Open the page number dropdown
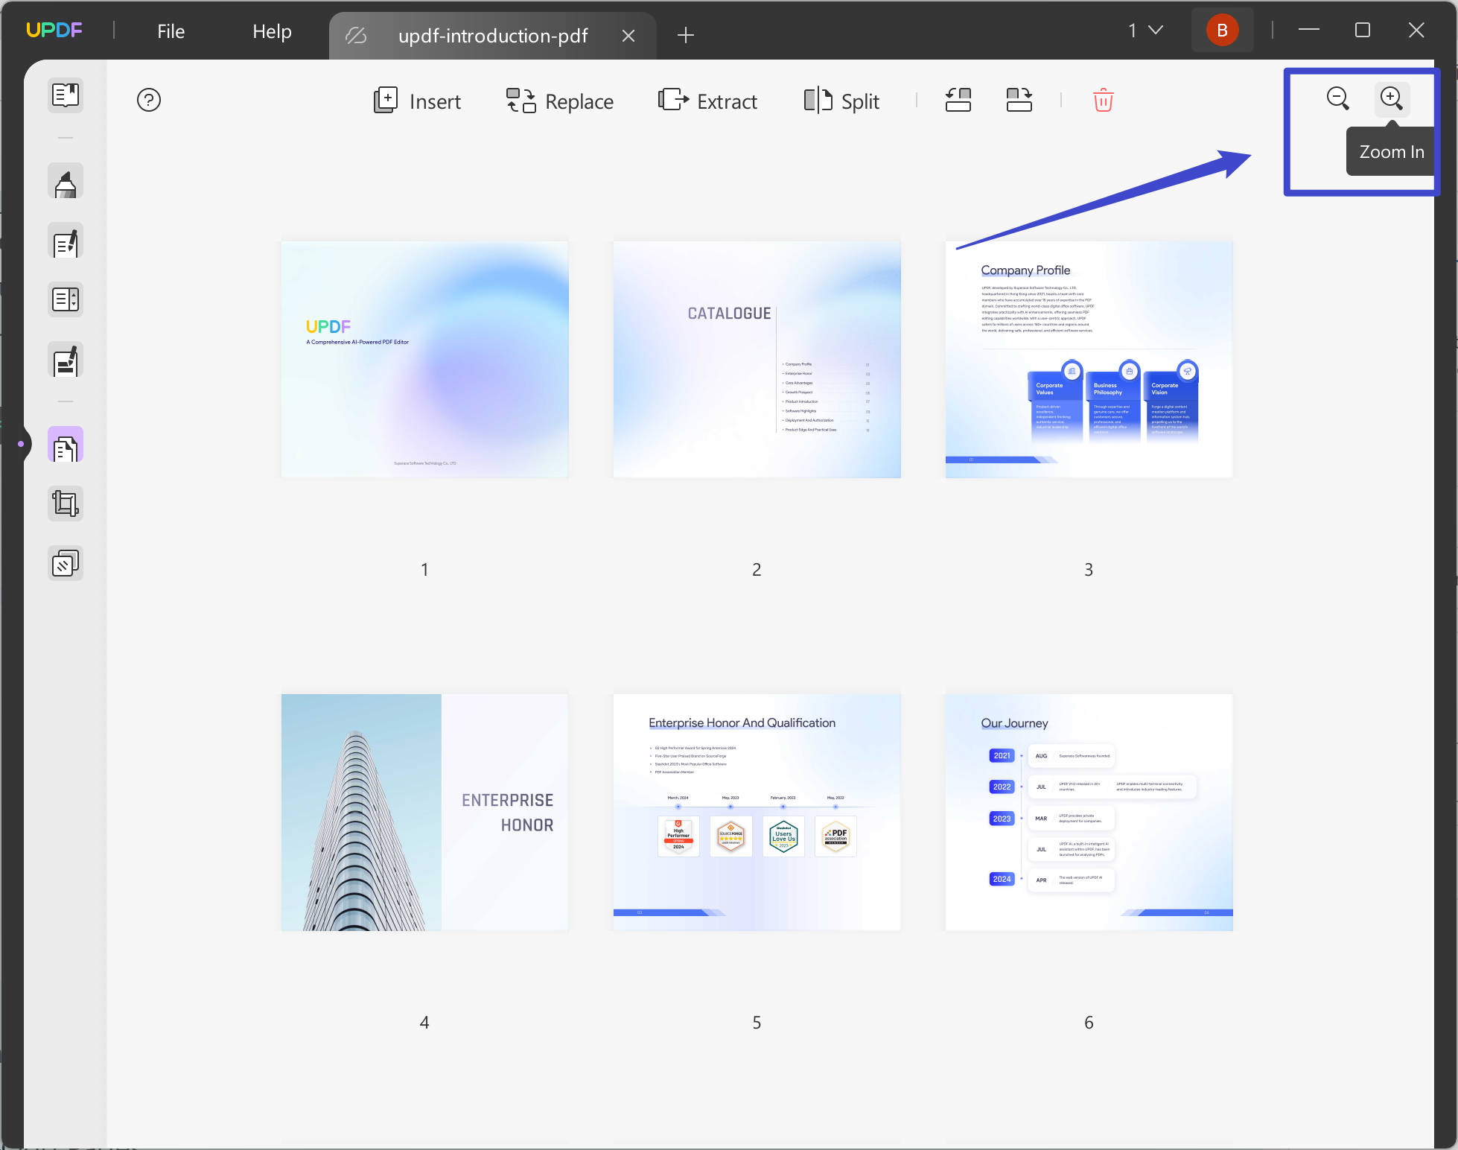1458x1150 pixels. click(x=1145, y=31)
